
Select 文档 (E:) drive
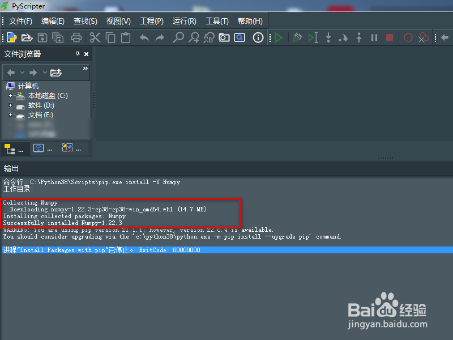point(40,115)
